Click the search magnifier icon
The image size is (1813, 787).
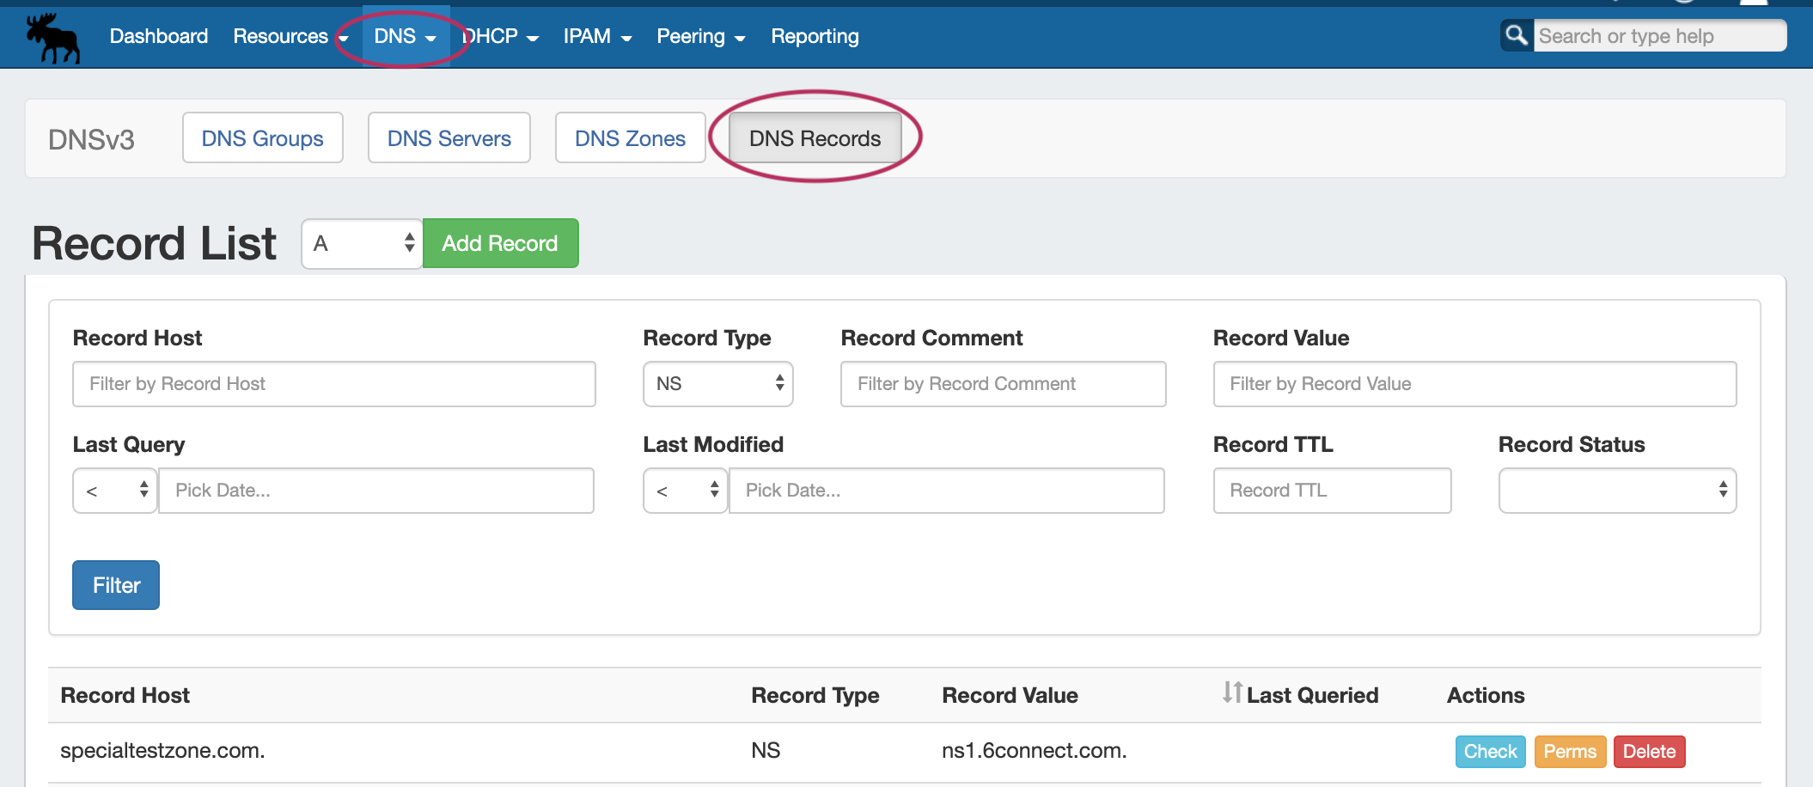pos(1517,35)
